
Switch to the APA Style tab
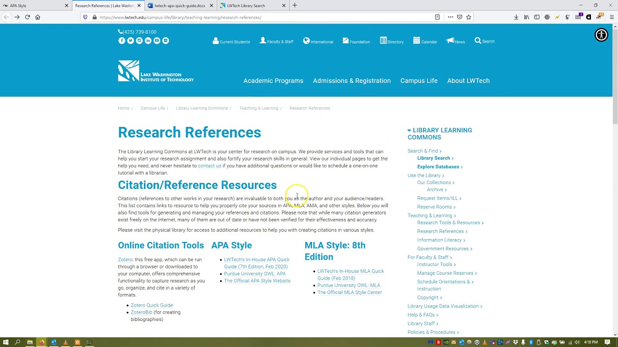[x=36, y=6]
